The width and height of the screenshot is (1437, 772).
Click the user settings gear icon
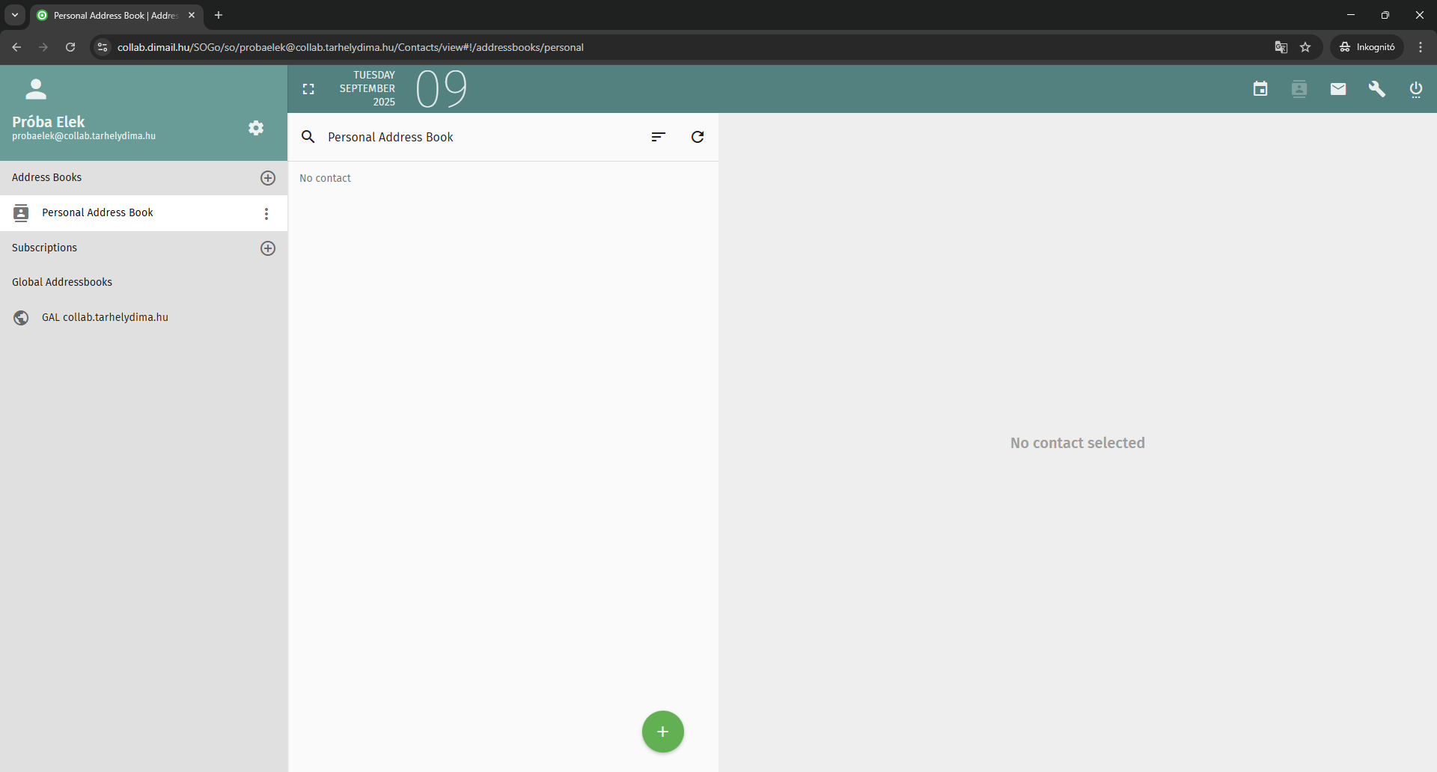[256, 128]
